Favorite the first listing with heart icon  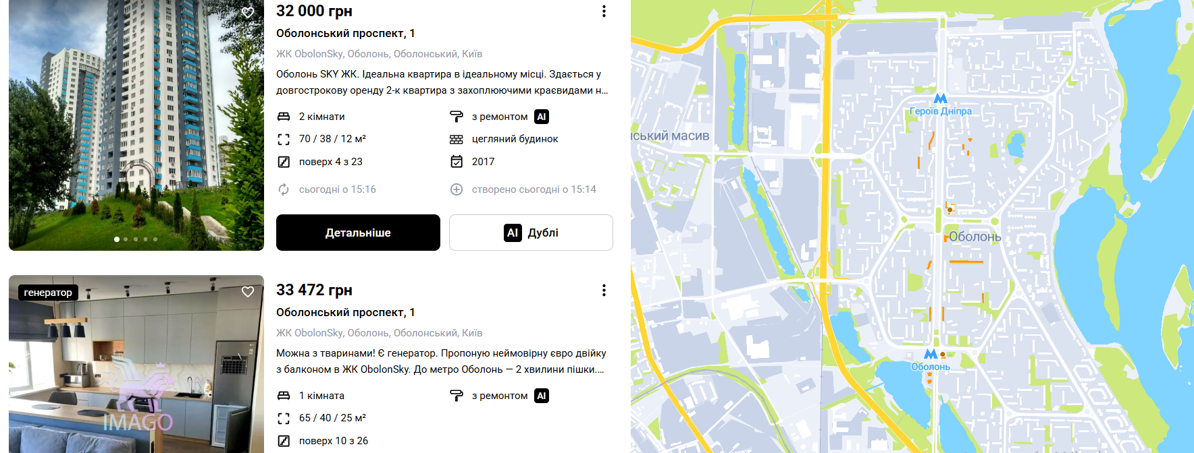click(x=248, y=12)
